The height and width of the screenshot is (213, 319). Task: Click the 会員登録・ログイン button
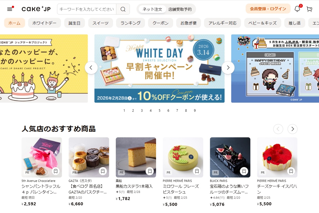[x=268, y=9]
